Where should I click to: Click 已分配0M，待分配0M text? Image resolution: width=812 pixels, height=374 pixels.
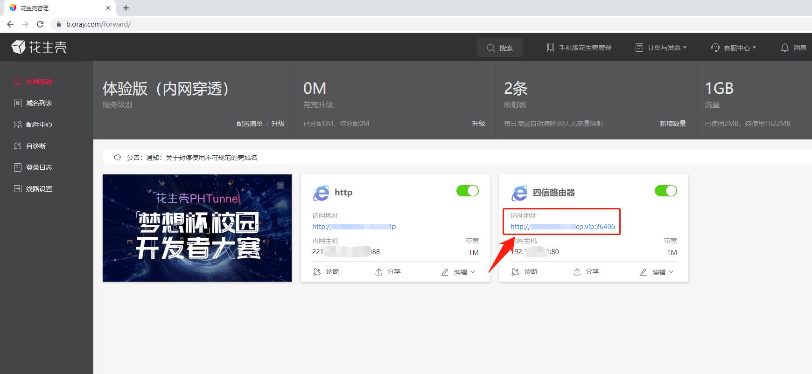pyautogui.click(x=336, y=124)
